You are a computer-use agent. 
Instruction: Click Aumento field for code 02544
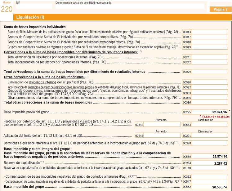(162, 135)
